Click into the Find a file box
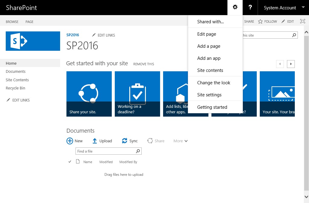Viewport: 309px width, 203px height. pos(105,151)
